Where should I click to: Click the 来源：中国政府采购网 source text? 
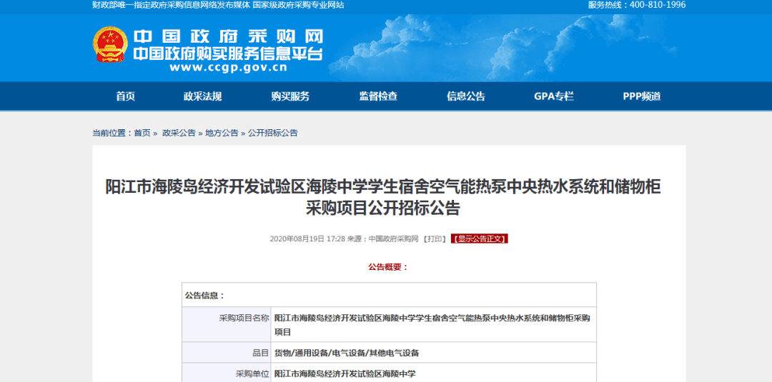coord(382,239)
